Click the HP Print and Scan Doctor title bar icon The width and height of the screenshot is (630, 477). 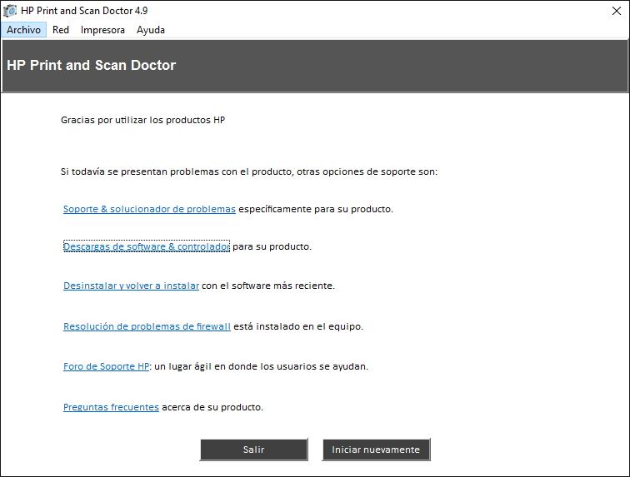(x=10, y=11)
